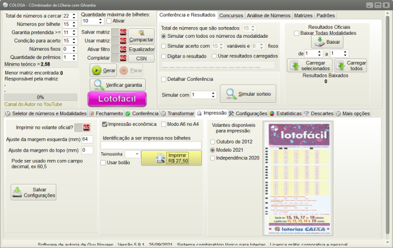Switch to the Concursos tab
The image size is (393, 248).
pos(231,15)
